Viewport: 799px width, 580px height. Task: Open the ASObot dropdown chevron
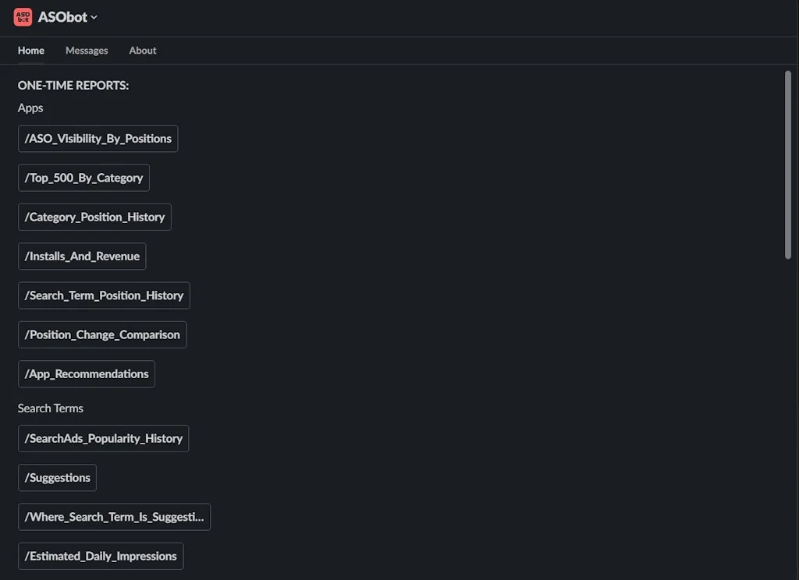pos(91,16)
